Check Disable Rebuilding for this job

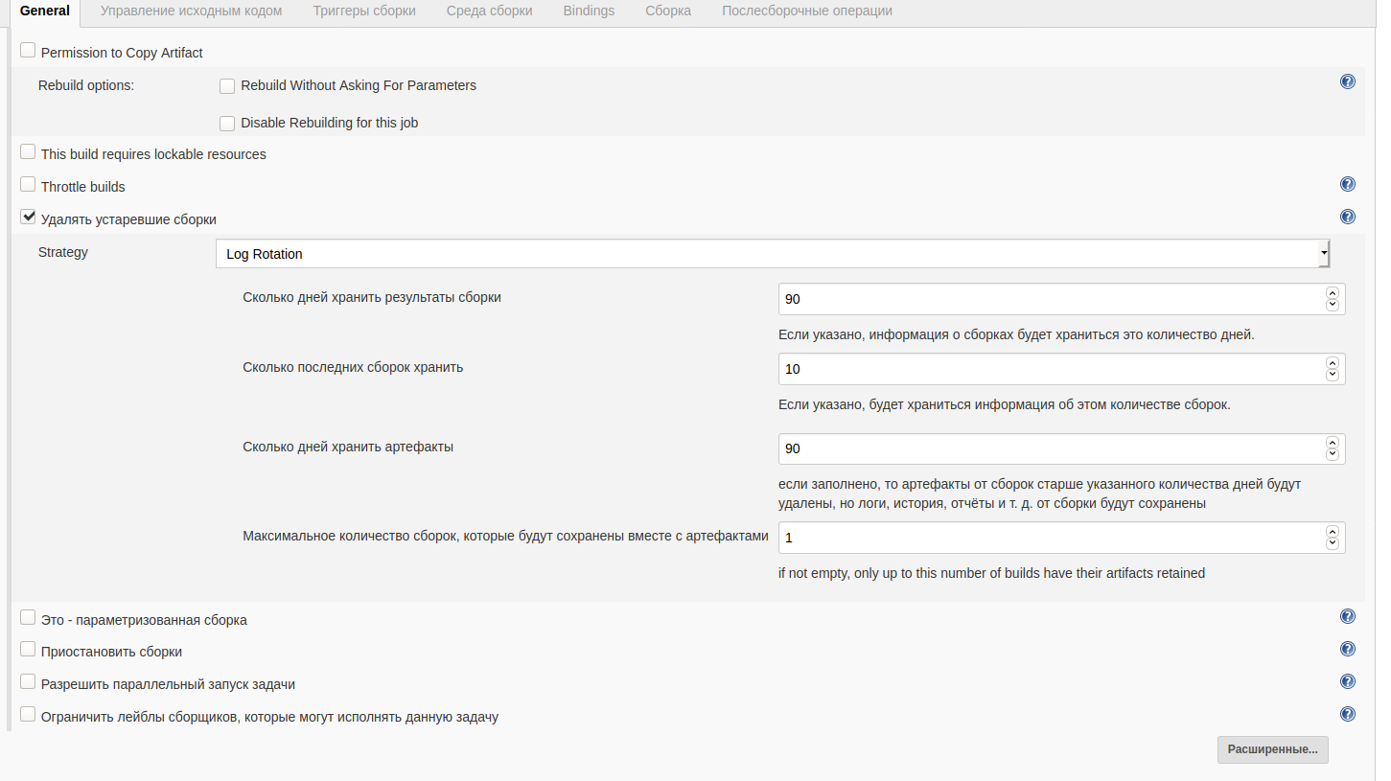pyautogui.click(x=227, y=124)
